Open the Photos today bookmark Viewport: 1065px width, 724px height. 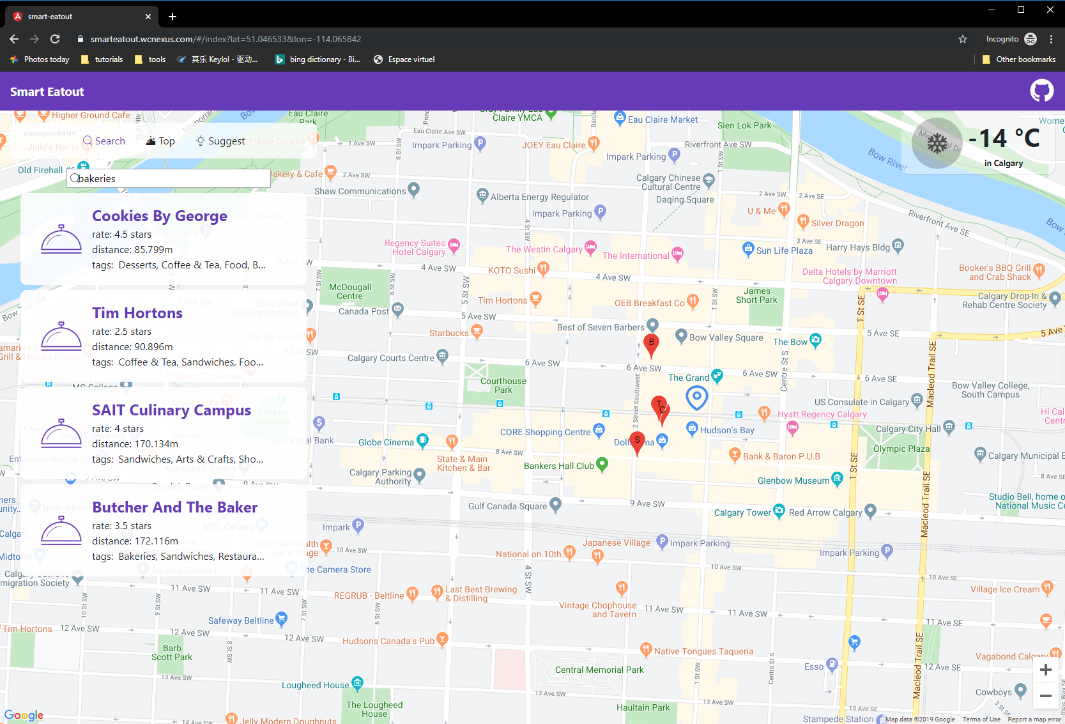point(40,59)
